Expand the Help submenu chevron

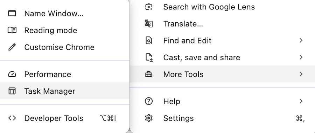[x=301, y=101]
